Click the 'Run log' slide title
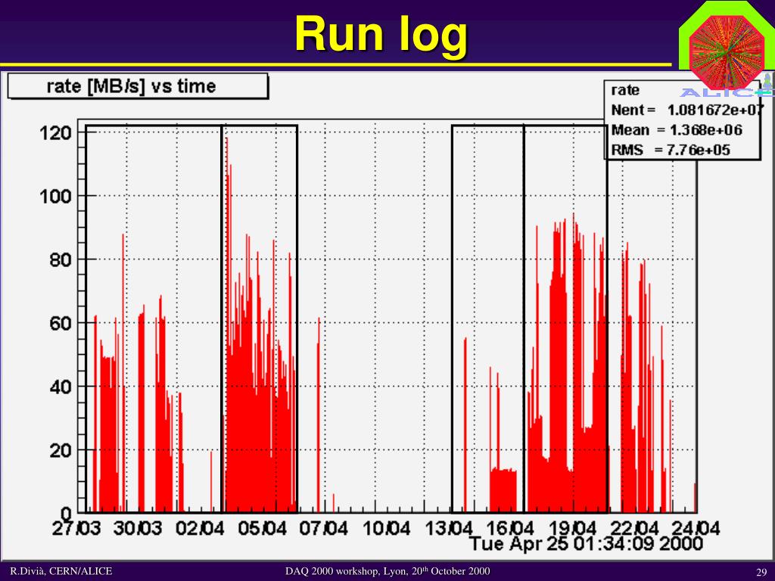 coord(381,35)
